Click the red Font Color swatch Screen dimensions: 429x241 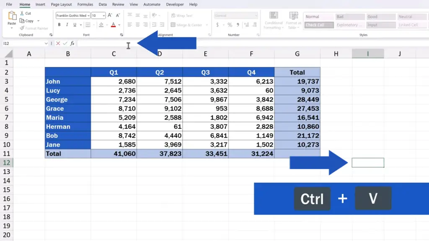[x=113, y=25]
